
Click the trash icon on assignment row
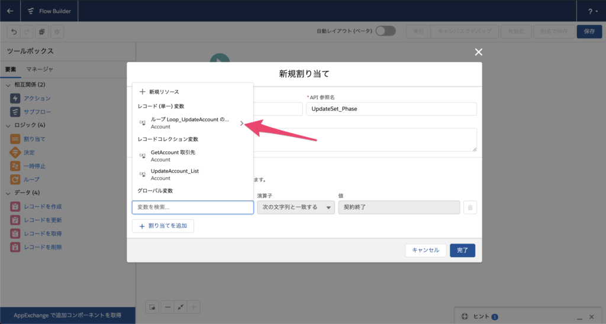pyautogui.click(x=470, y=208)
